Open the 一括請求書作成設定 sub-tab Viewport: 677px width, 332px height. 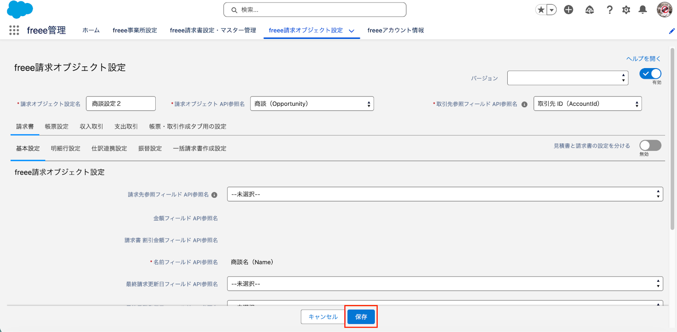pos(200,148)
